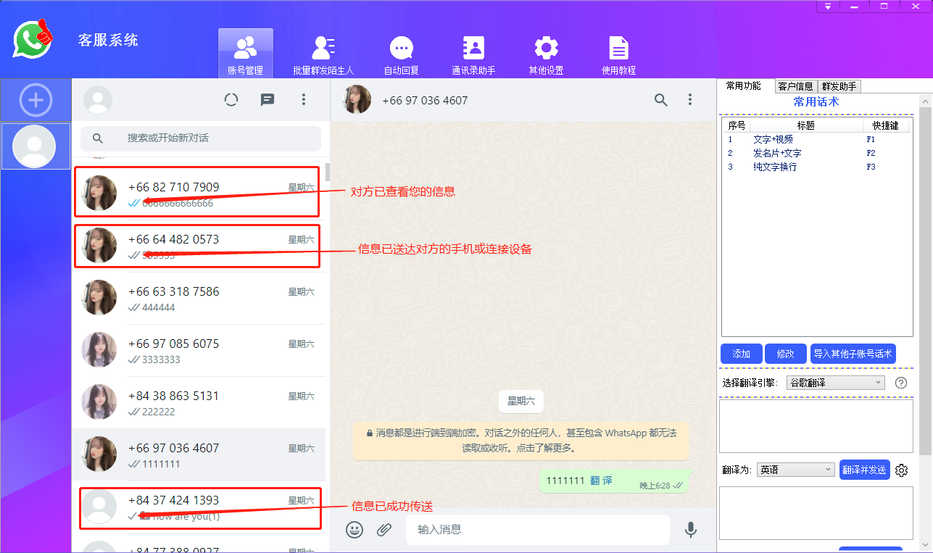Viewport: 933px width, 553px height.
Task: Click the 输入消息 message field
Action: tap(538, 530)
